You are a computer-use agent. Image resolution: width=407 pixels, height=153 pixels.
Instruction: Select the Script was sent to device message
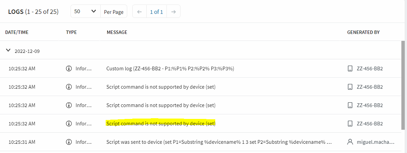click(219, 142)
